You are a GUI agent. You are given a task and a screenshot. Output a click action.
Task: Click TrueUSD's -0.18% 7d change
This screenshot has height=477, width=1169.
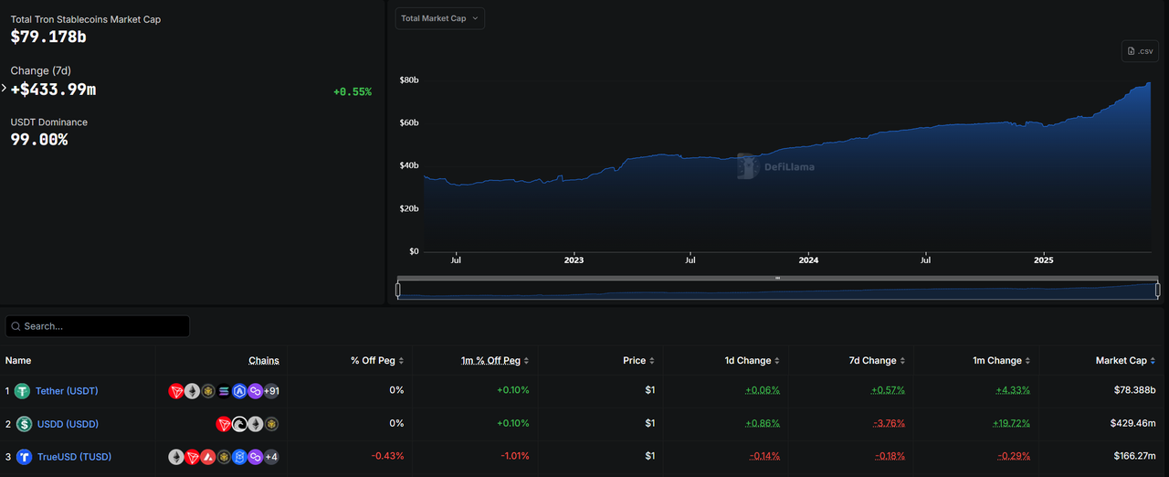[889, 457]
